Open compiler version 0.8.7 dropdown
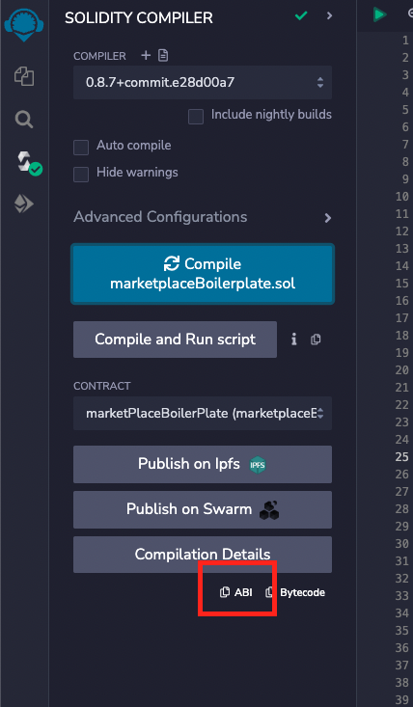 (203, 83)
